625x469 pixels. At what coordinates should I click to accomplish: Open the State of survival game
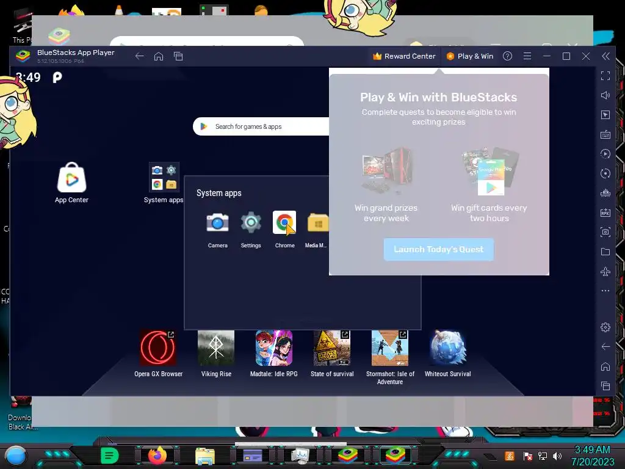tap(331, 347)
